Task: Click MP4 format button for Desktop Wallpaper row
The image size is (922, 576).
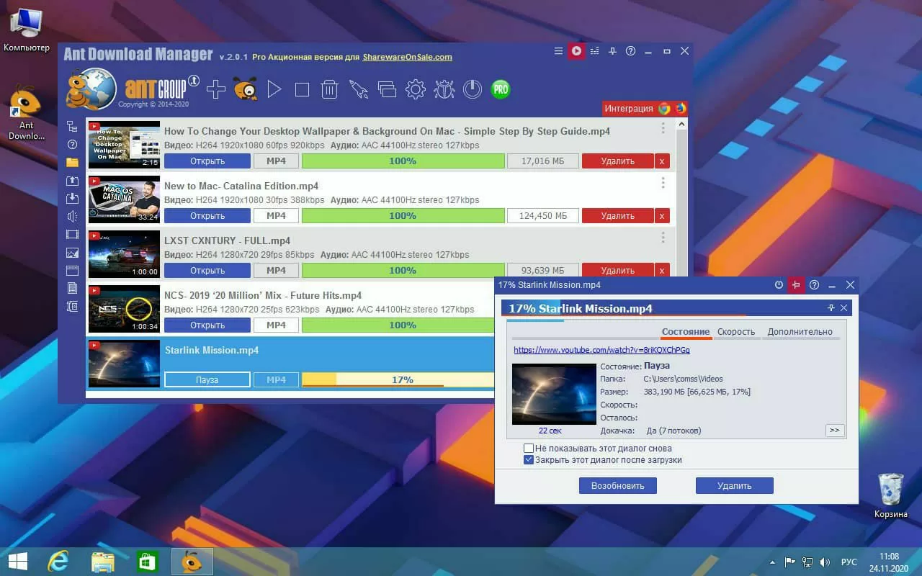Action: point(276,161)
